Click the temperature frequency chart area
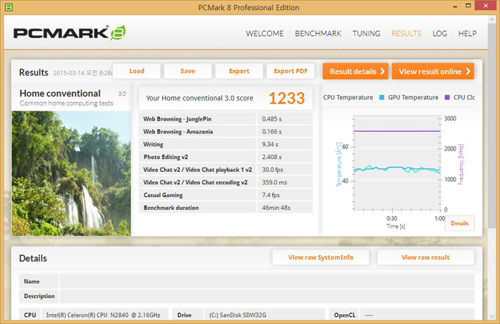The width and height of the screenshot is (500, 324). [396, 163]
